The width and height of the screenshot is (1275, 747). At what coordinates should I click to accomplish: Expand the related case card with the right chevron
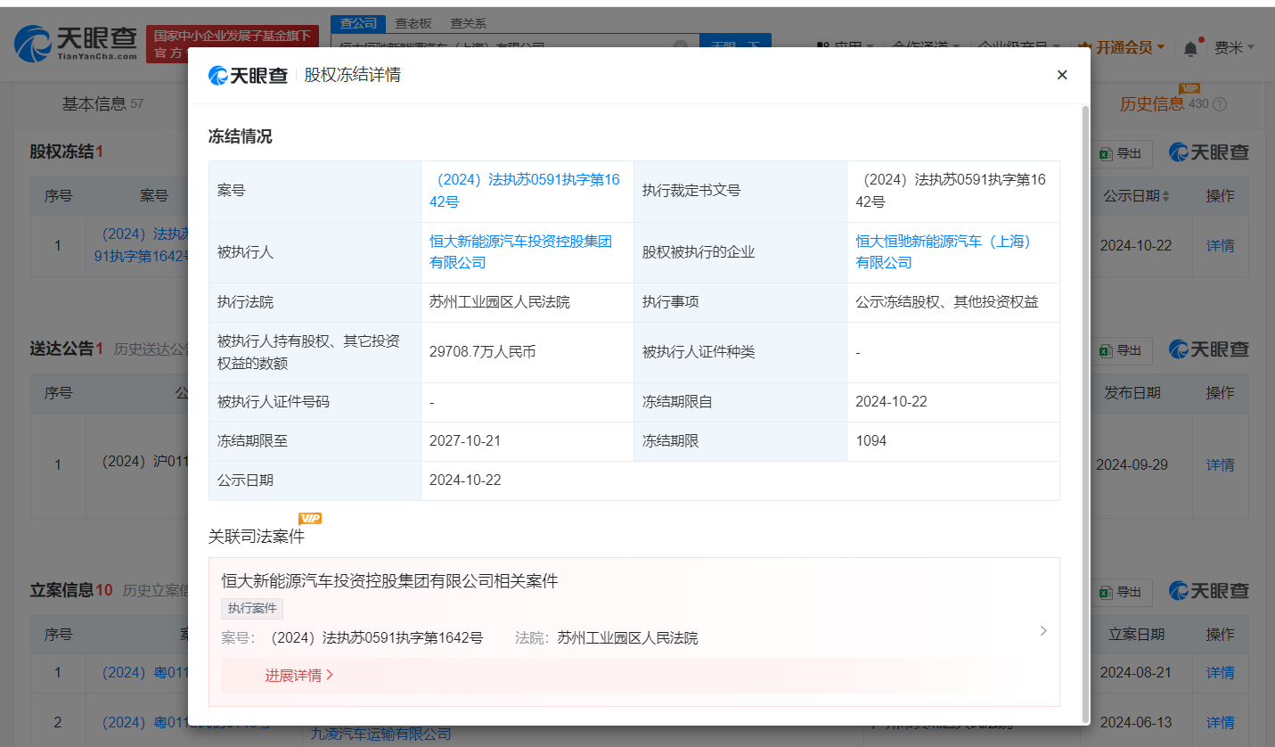1043,631
